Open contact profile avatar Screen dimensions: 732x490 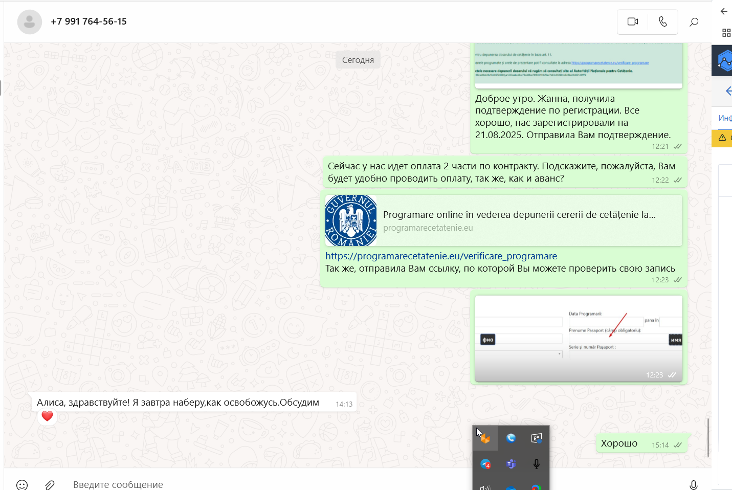[30, 22]
